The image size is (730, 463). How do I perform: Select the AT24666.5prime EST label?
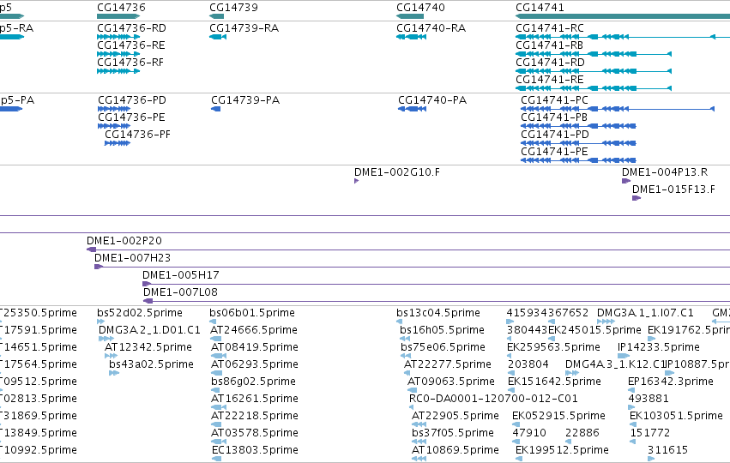(254, 330)
